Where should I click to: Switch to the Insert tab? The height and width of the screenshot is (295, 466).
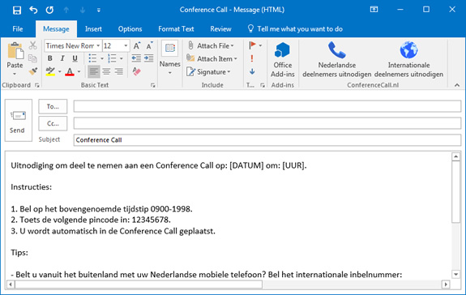pos(93,29)
